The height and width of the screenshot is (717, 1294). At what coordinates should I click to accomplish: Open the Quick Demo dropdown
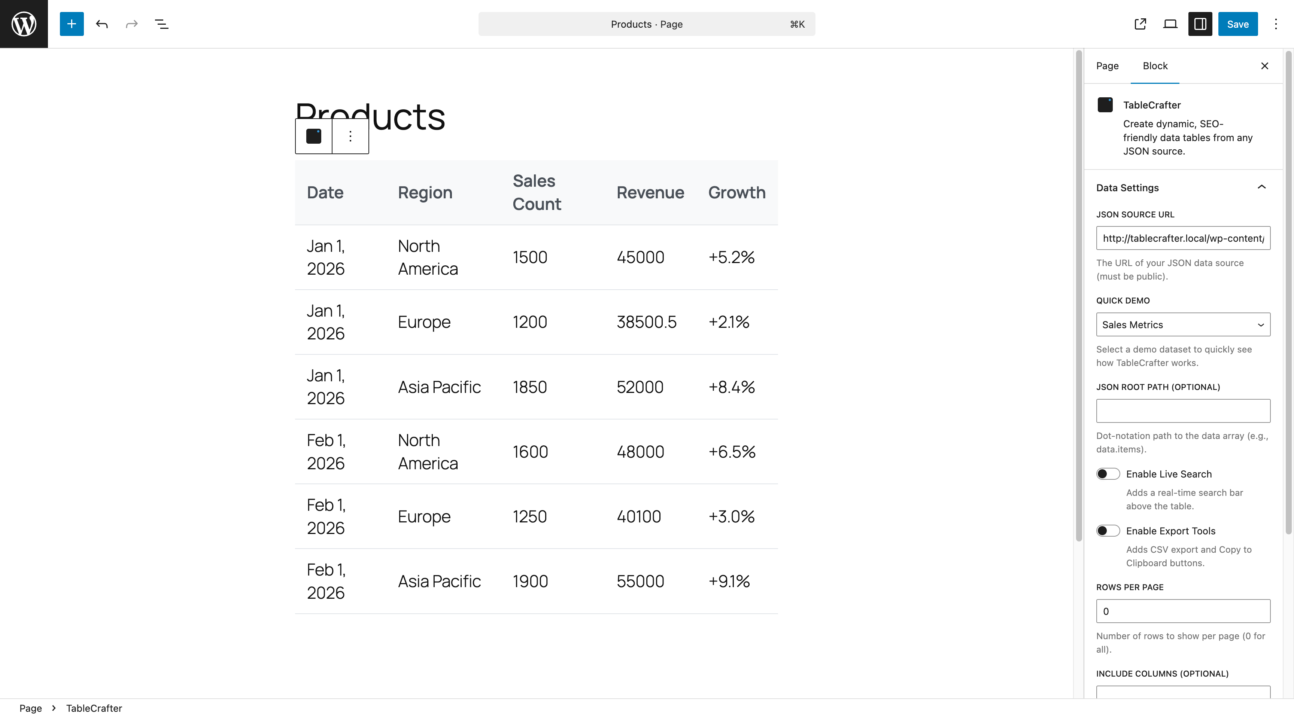coord(1182,324)
